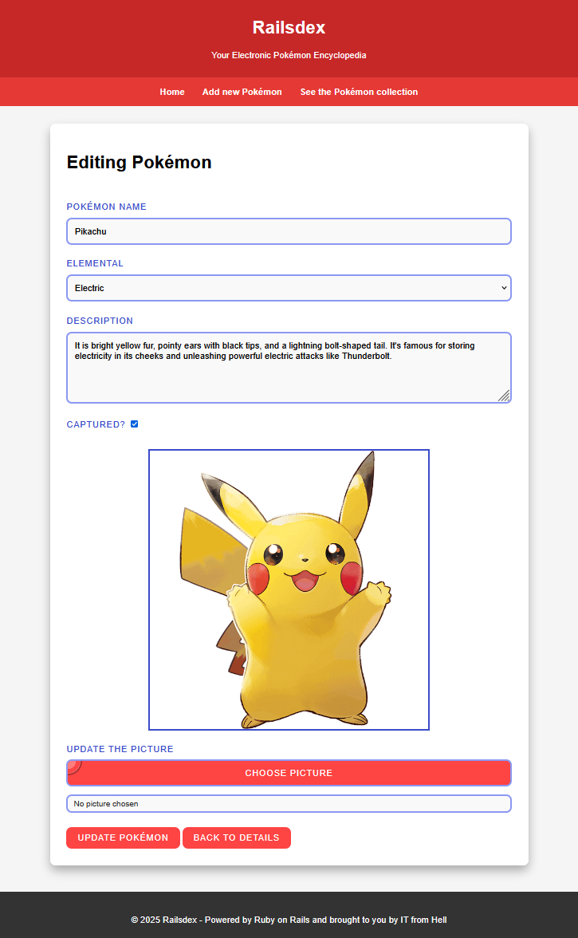Click the Pokémon Name label

point(106,207)
